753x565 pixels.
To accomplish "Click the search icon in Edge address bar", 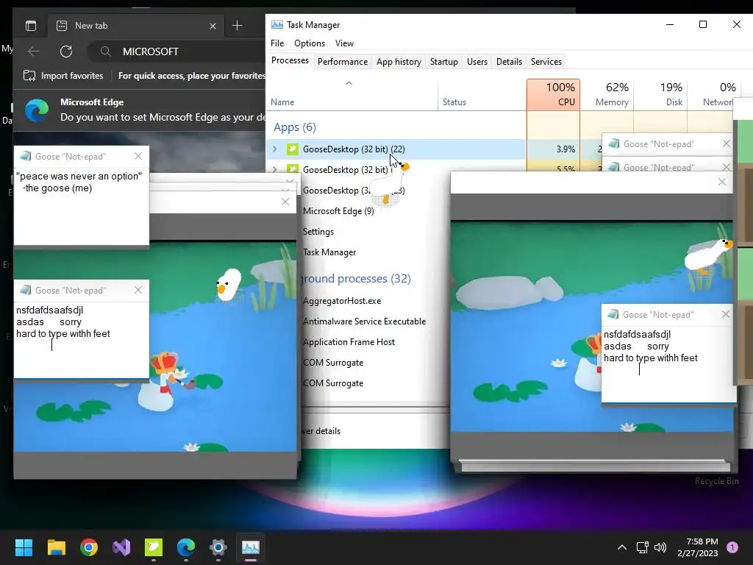I will (106, 51).
